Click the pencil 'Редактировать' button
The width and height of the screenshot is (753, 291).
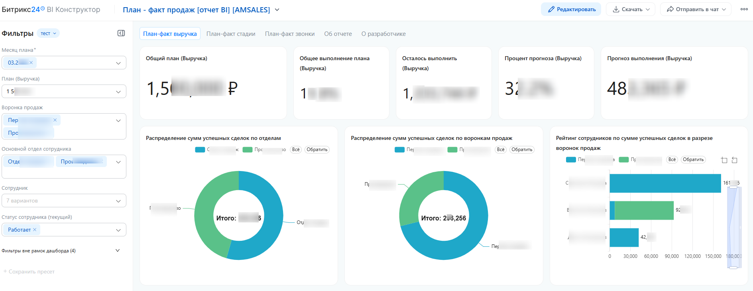pos(572,9)
